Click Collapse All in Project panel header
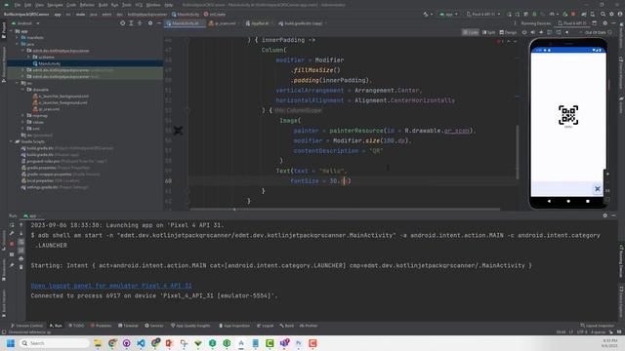This screenshot has height=351, width=625. click(140, 23)
